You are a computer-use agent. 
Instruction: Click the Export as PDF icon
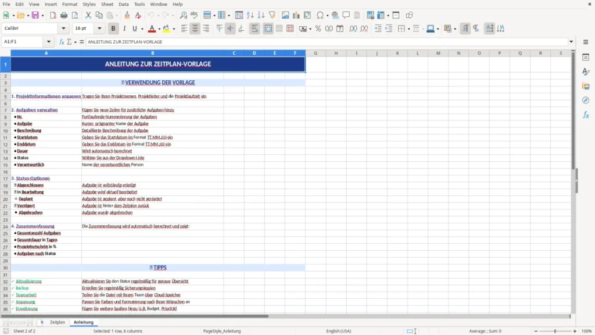click(53, 15)
